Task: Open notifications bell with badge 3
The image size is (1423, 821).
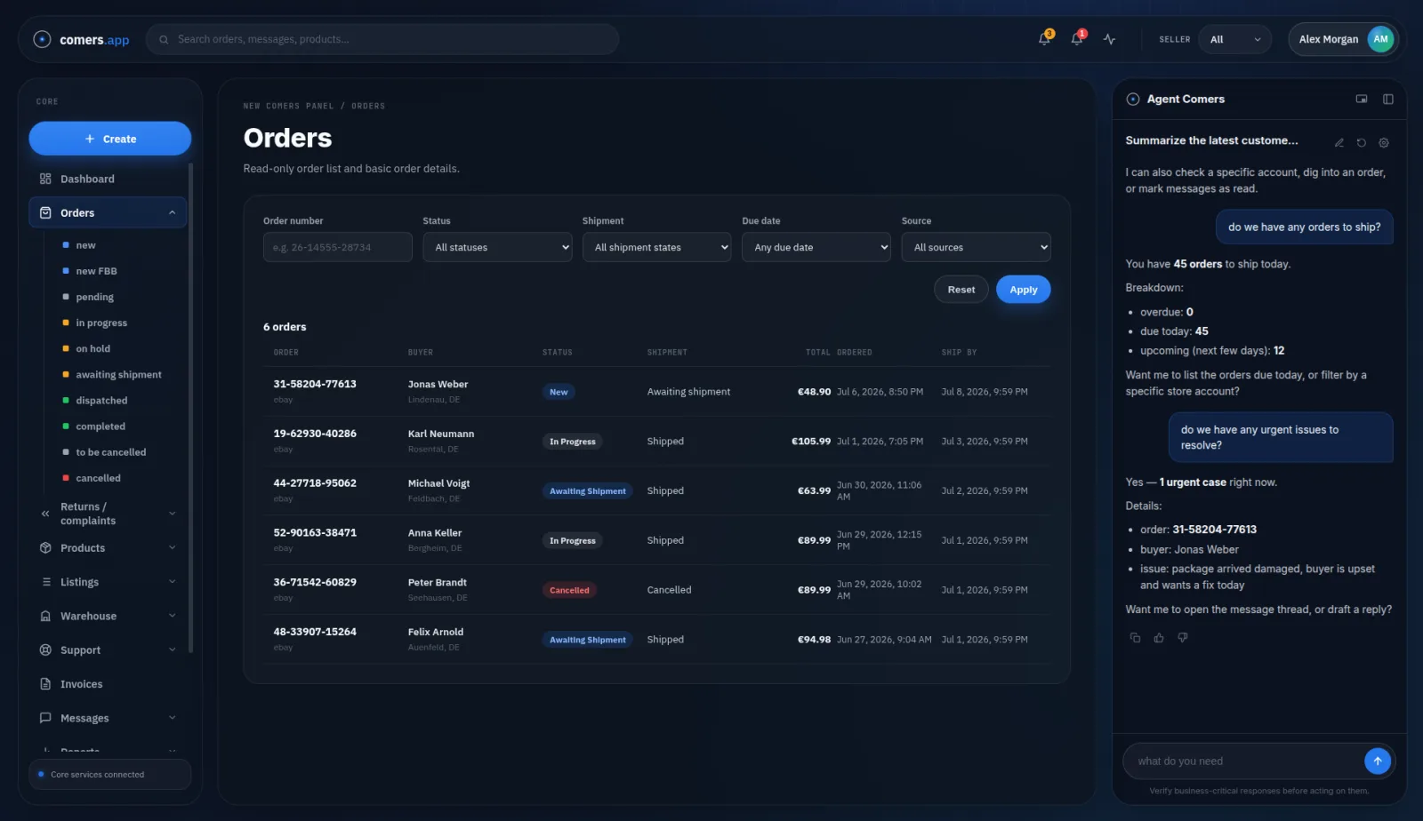Action: 1045,39
